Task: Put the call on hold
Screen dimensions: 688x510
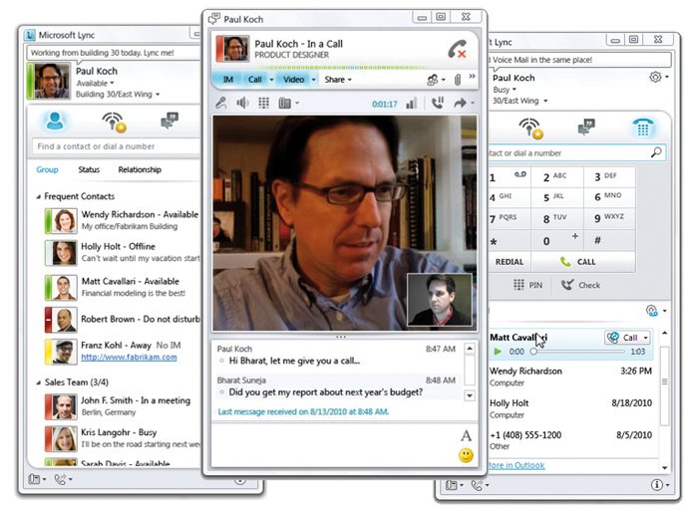Action: tap(436, 103)
